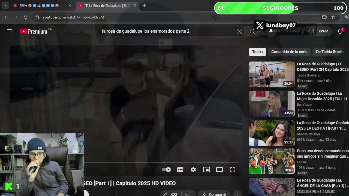This screenshot has height=196, width=349.
Task: Open EL ÁNGEL DE LA CASA Part 1 title
Action: click(x=323, y=183)
